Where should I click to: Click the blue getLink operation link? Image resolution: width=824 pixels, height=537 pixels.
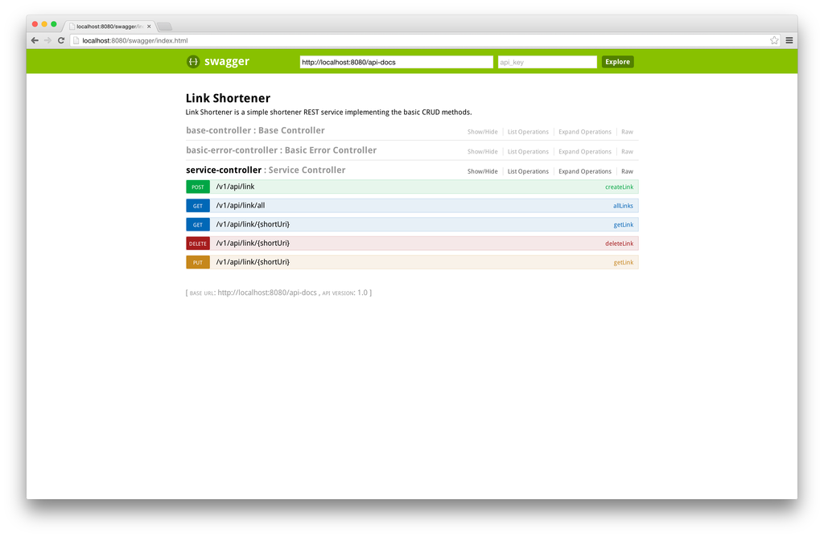[624, 224]
